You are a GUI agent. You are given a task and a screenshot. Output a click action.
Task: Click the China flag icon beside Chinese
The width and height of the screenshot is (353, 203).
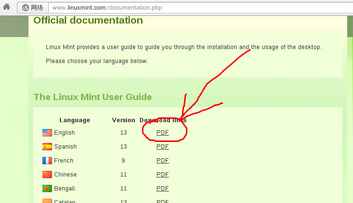[x=47, y=175]
